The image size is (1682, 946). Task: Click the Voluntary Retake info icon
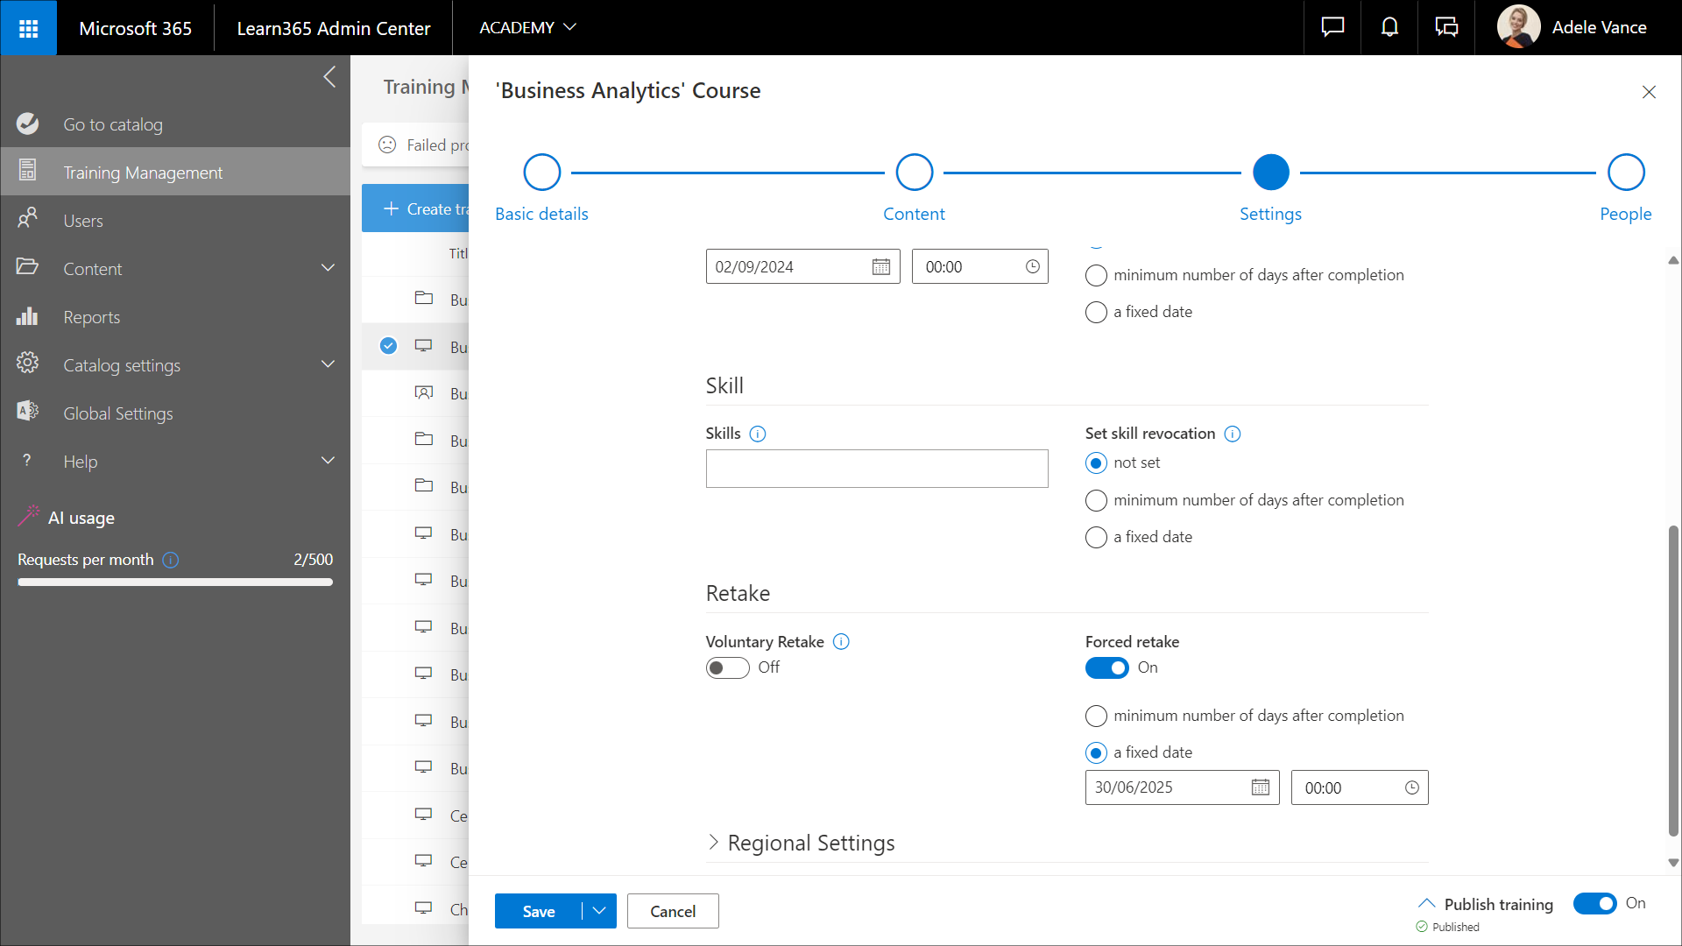(x=841, y=642)
